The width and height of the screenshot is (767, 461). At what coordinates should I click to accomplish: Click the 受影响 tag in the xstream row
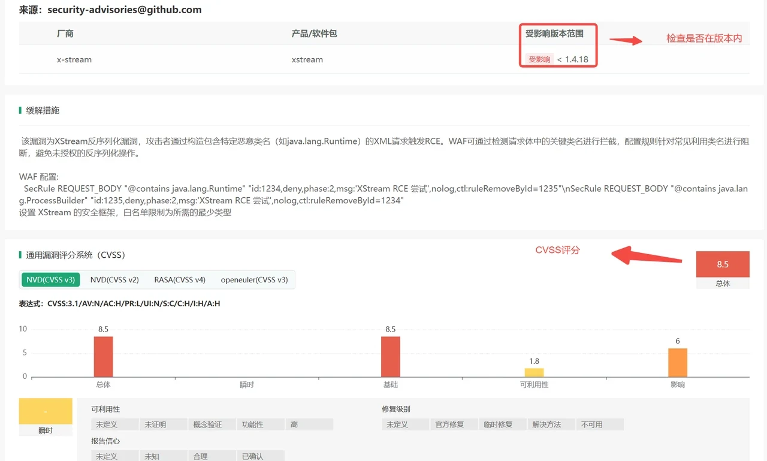coord(539,59)
